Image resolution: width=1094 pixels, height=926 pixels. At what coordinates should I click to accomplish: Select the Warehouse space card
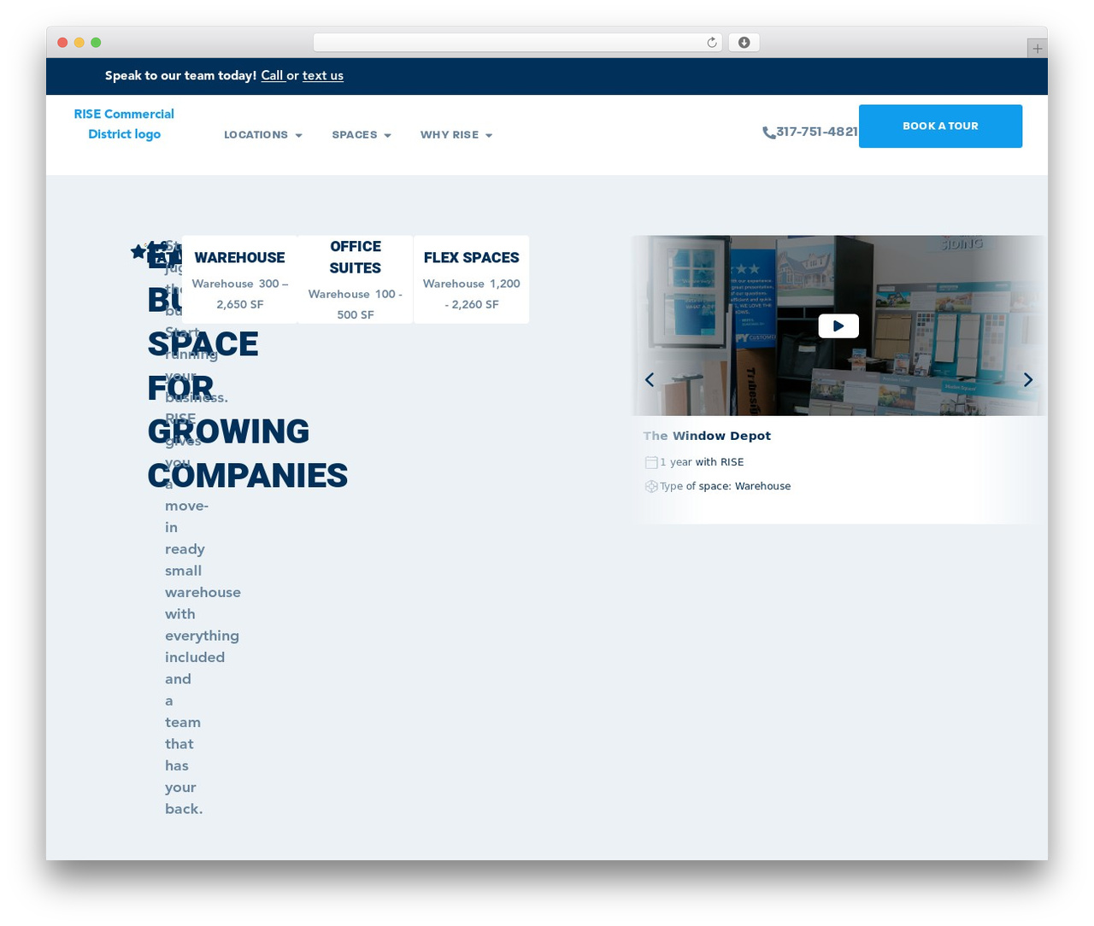(239, 279)
